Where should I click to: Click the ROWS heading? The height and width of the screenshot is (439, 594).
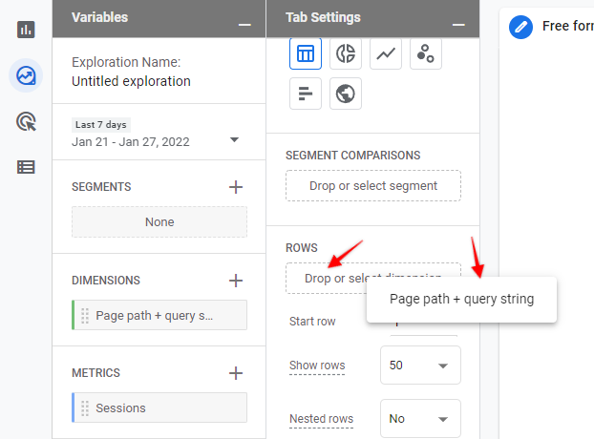(302, 248)
